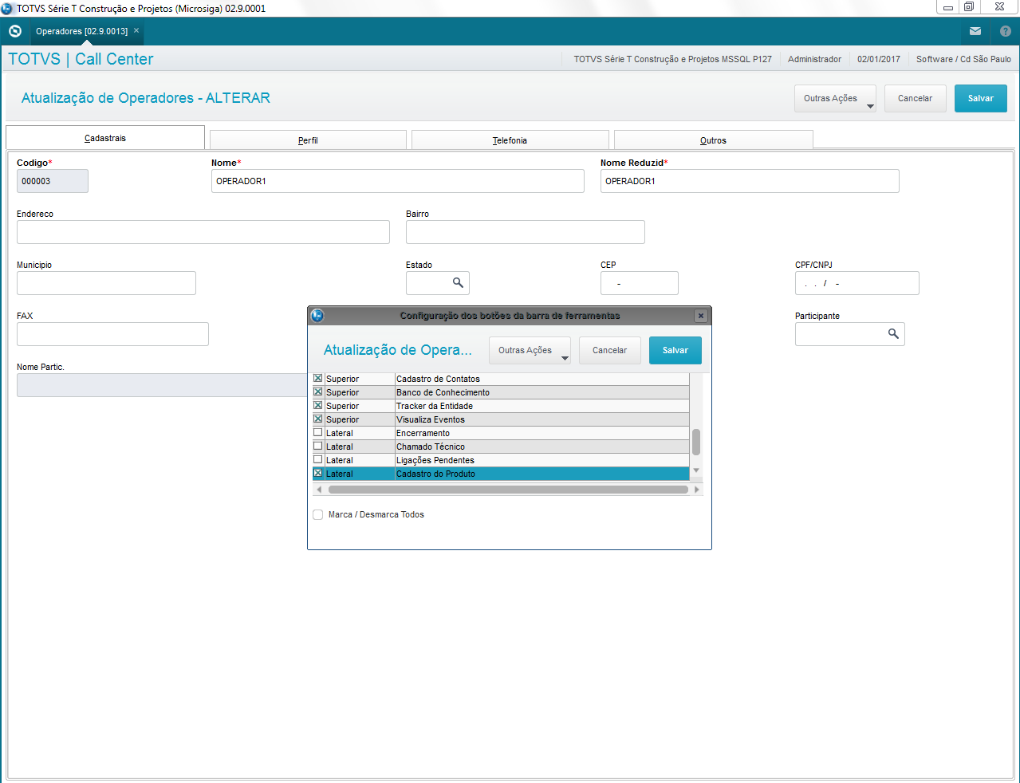Screen dimensions: 1020x783
Task: Select the Tracker da Entidade row text
Action: point(435,406)
